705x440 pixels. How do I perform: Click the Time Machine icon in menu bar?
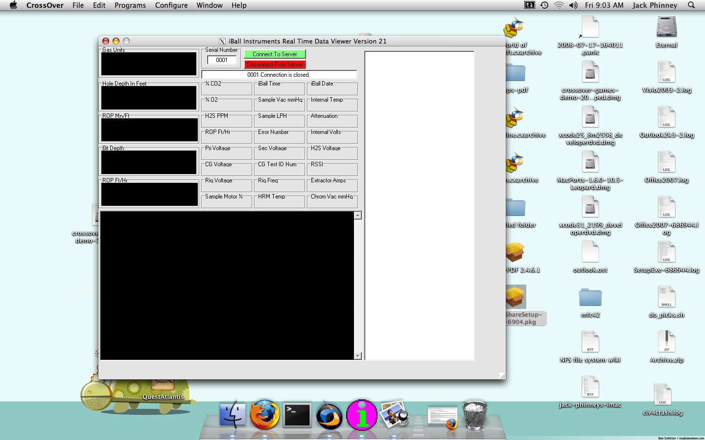coord(544,5)
